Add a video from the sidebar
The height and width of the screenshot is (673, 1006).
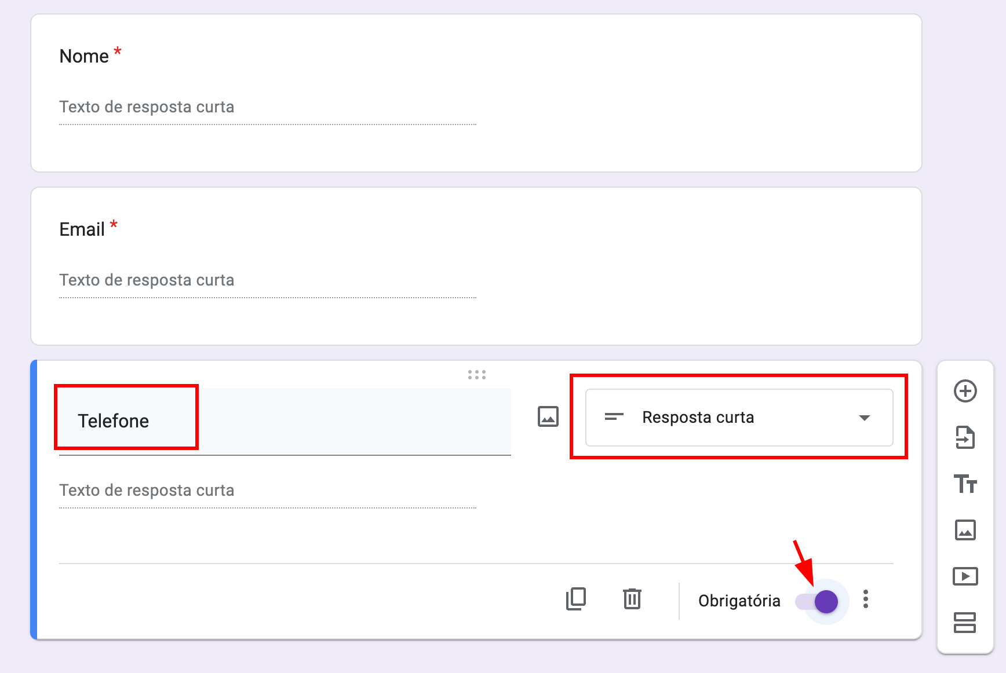pyautogui.click(x=965, y=576)
